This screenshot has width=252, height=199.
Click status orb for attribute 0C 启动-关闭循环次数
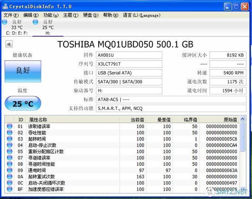(10, 183)
